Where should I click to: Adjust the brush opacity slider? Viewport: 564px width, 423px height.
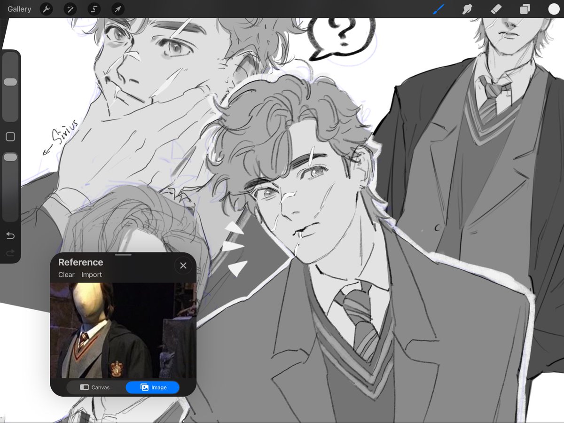coord(10,157)
